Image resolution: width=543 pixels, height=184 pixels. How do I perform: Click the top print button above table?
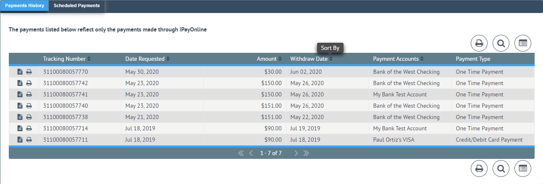tap(479, 43)
